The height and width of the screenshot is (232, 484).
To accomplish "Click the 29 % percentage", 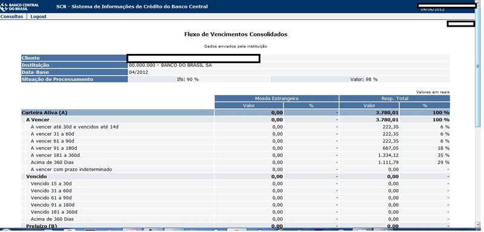I will coord(443,162).
